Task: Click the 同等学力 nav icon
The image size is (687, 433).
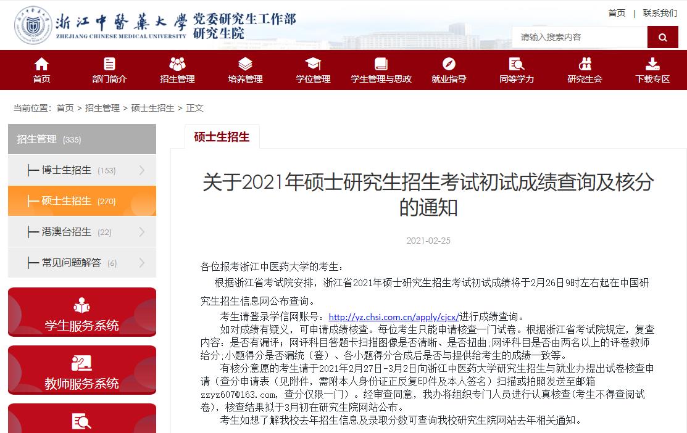Action: (517, 64)
